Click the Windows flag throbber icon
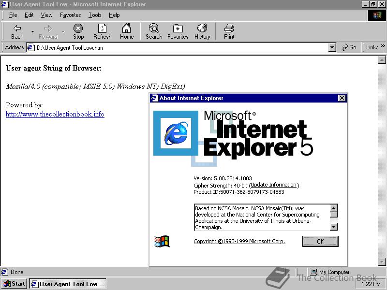The width and height of the screenshot is (387, 290). click(x=377, y=15)
